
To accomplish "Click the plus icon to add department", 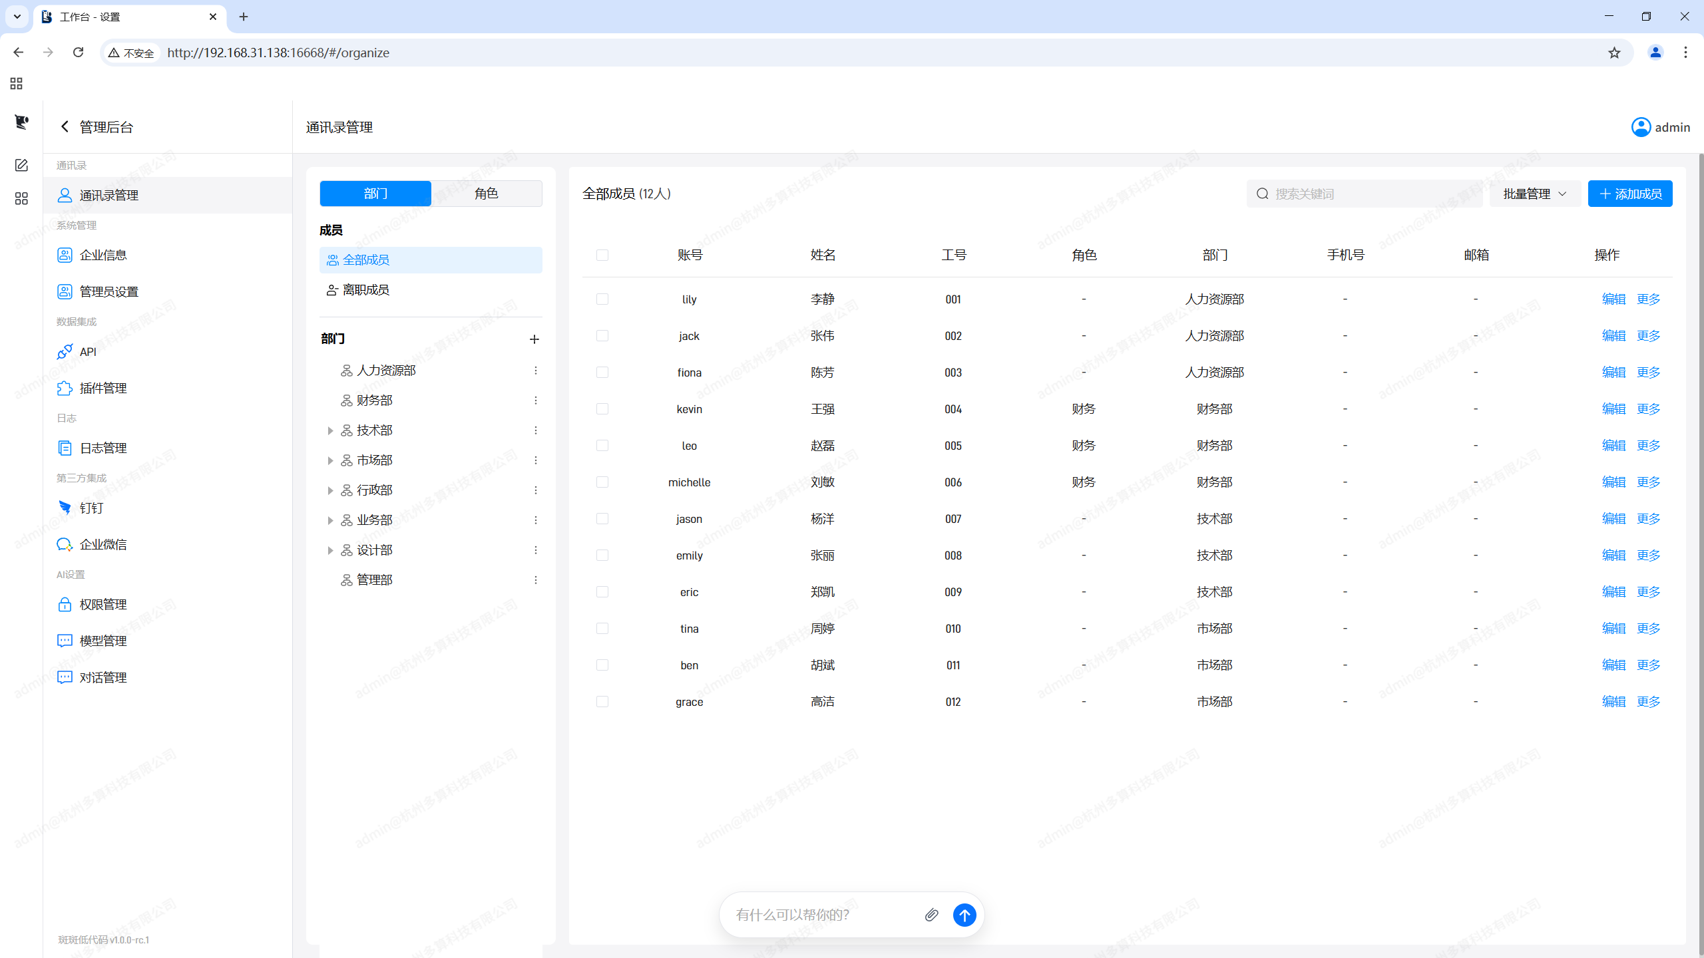I will pyautogui.click(x=534, y=339).
